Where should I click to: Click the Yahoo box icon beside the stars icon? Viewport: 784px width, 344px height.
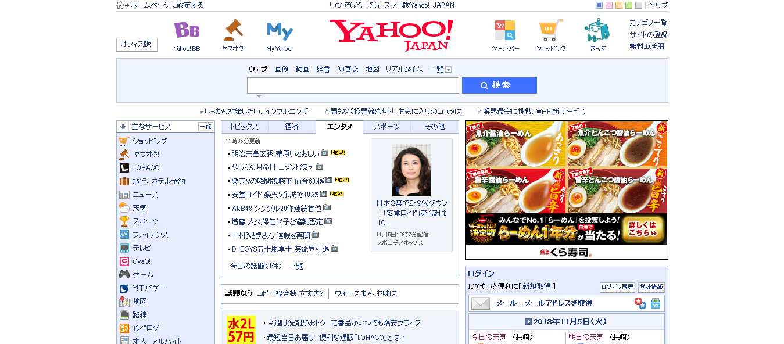click(x=655, y=303)
